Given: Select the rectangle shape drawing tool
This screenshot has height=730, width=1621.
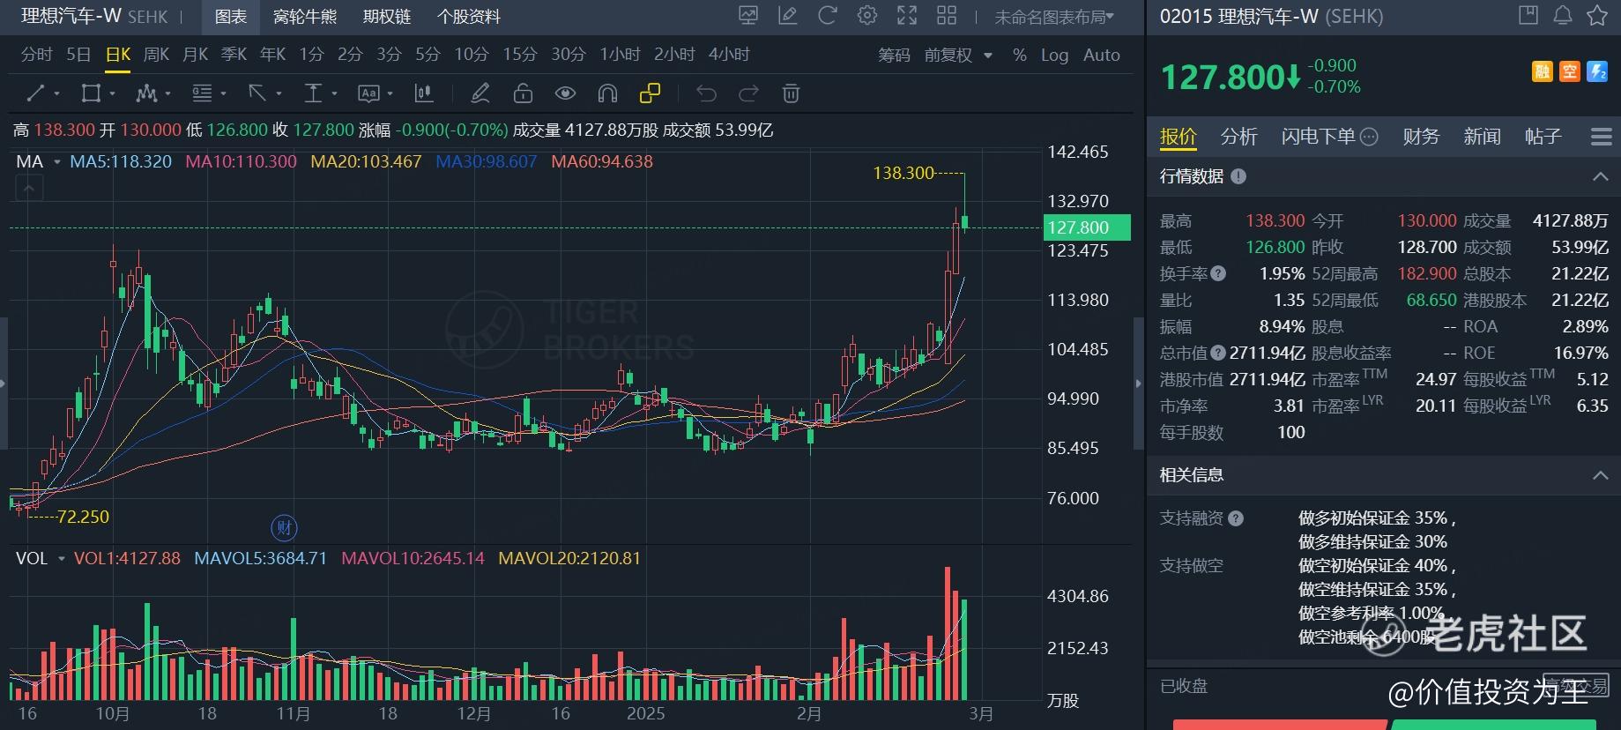Looking at the screenshot, I should point(90,93).
